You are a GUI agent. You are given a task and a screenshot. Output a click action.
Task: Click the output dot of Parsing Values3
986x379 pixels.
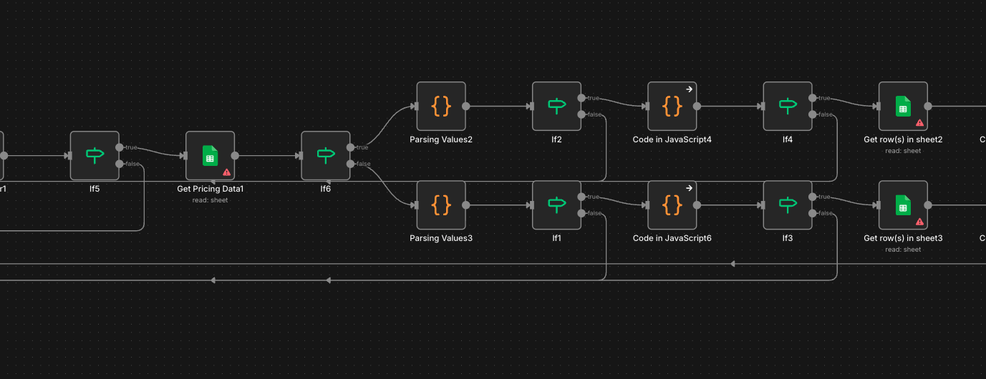point(466,205)
